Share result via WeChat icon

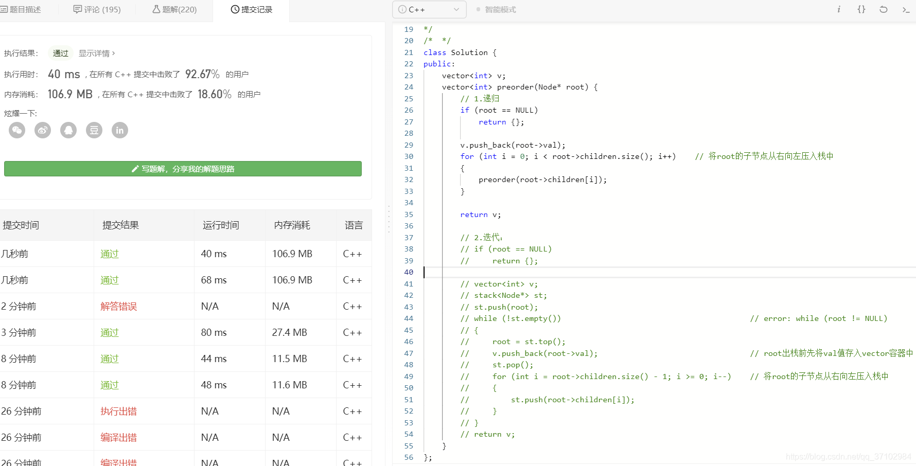coord(17,130)
